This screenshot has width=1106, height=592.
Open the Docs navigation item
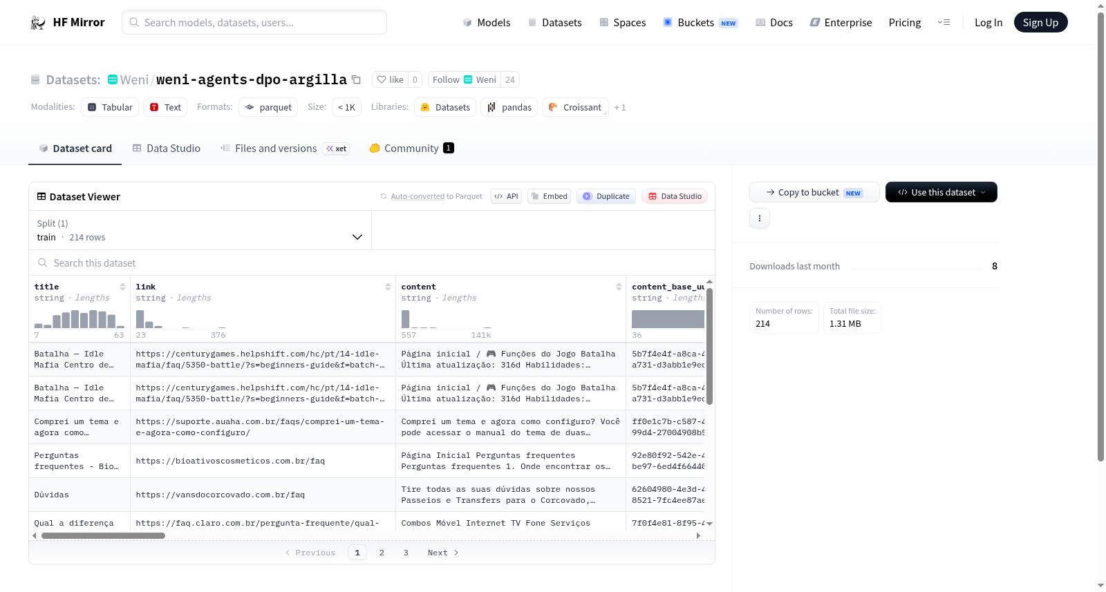coord(774,22)
